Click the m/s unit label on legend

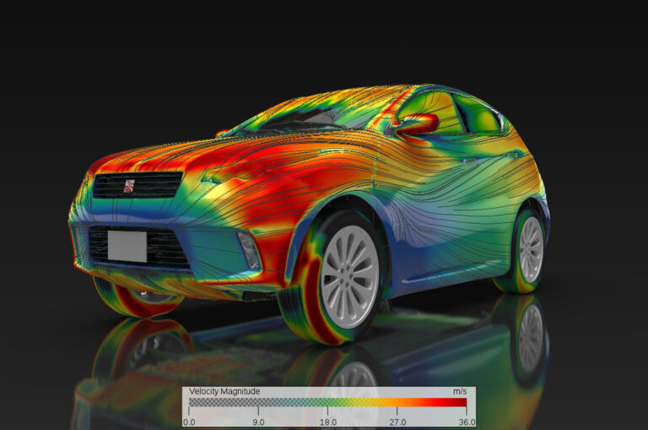click(460, 391)
